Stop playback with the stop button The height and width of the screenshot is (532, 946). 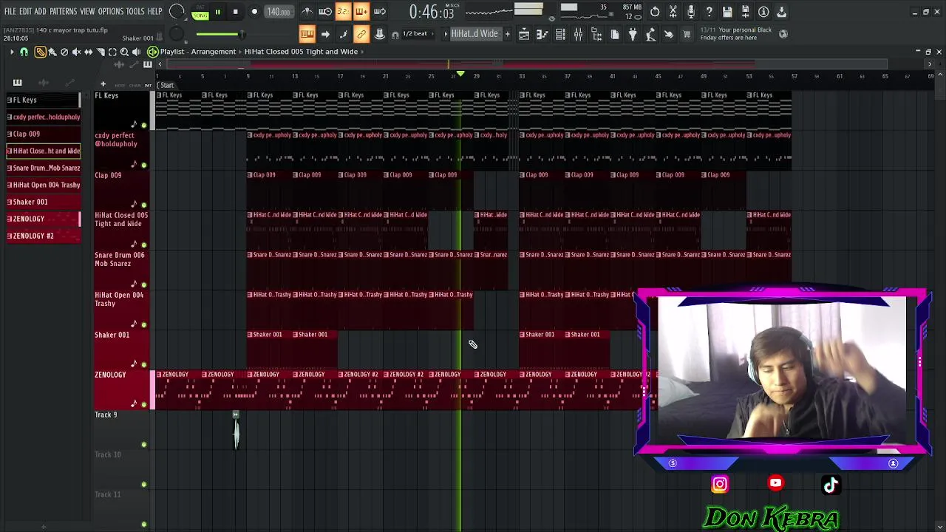coord(235,12)
